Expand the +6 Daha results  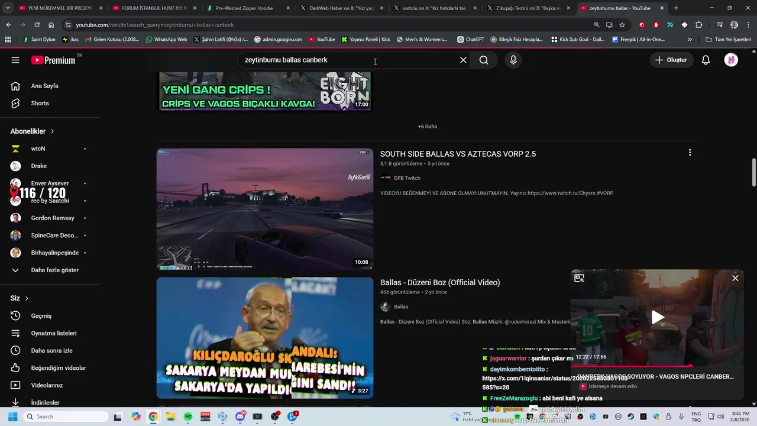point(427,126)
